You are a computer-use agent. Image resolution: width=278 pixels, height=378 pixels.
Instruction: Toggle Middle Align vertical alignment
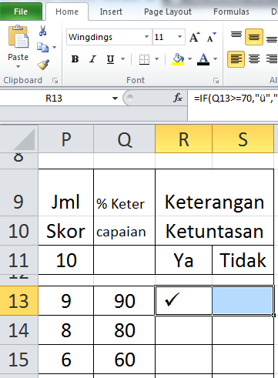(x=254, y=37)
